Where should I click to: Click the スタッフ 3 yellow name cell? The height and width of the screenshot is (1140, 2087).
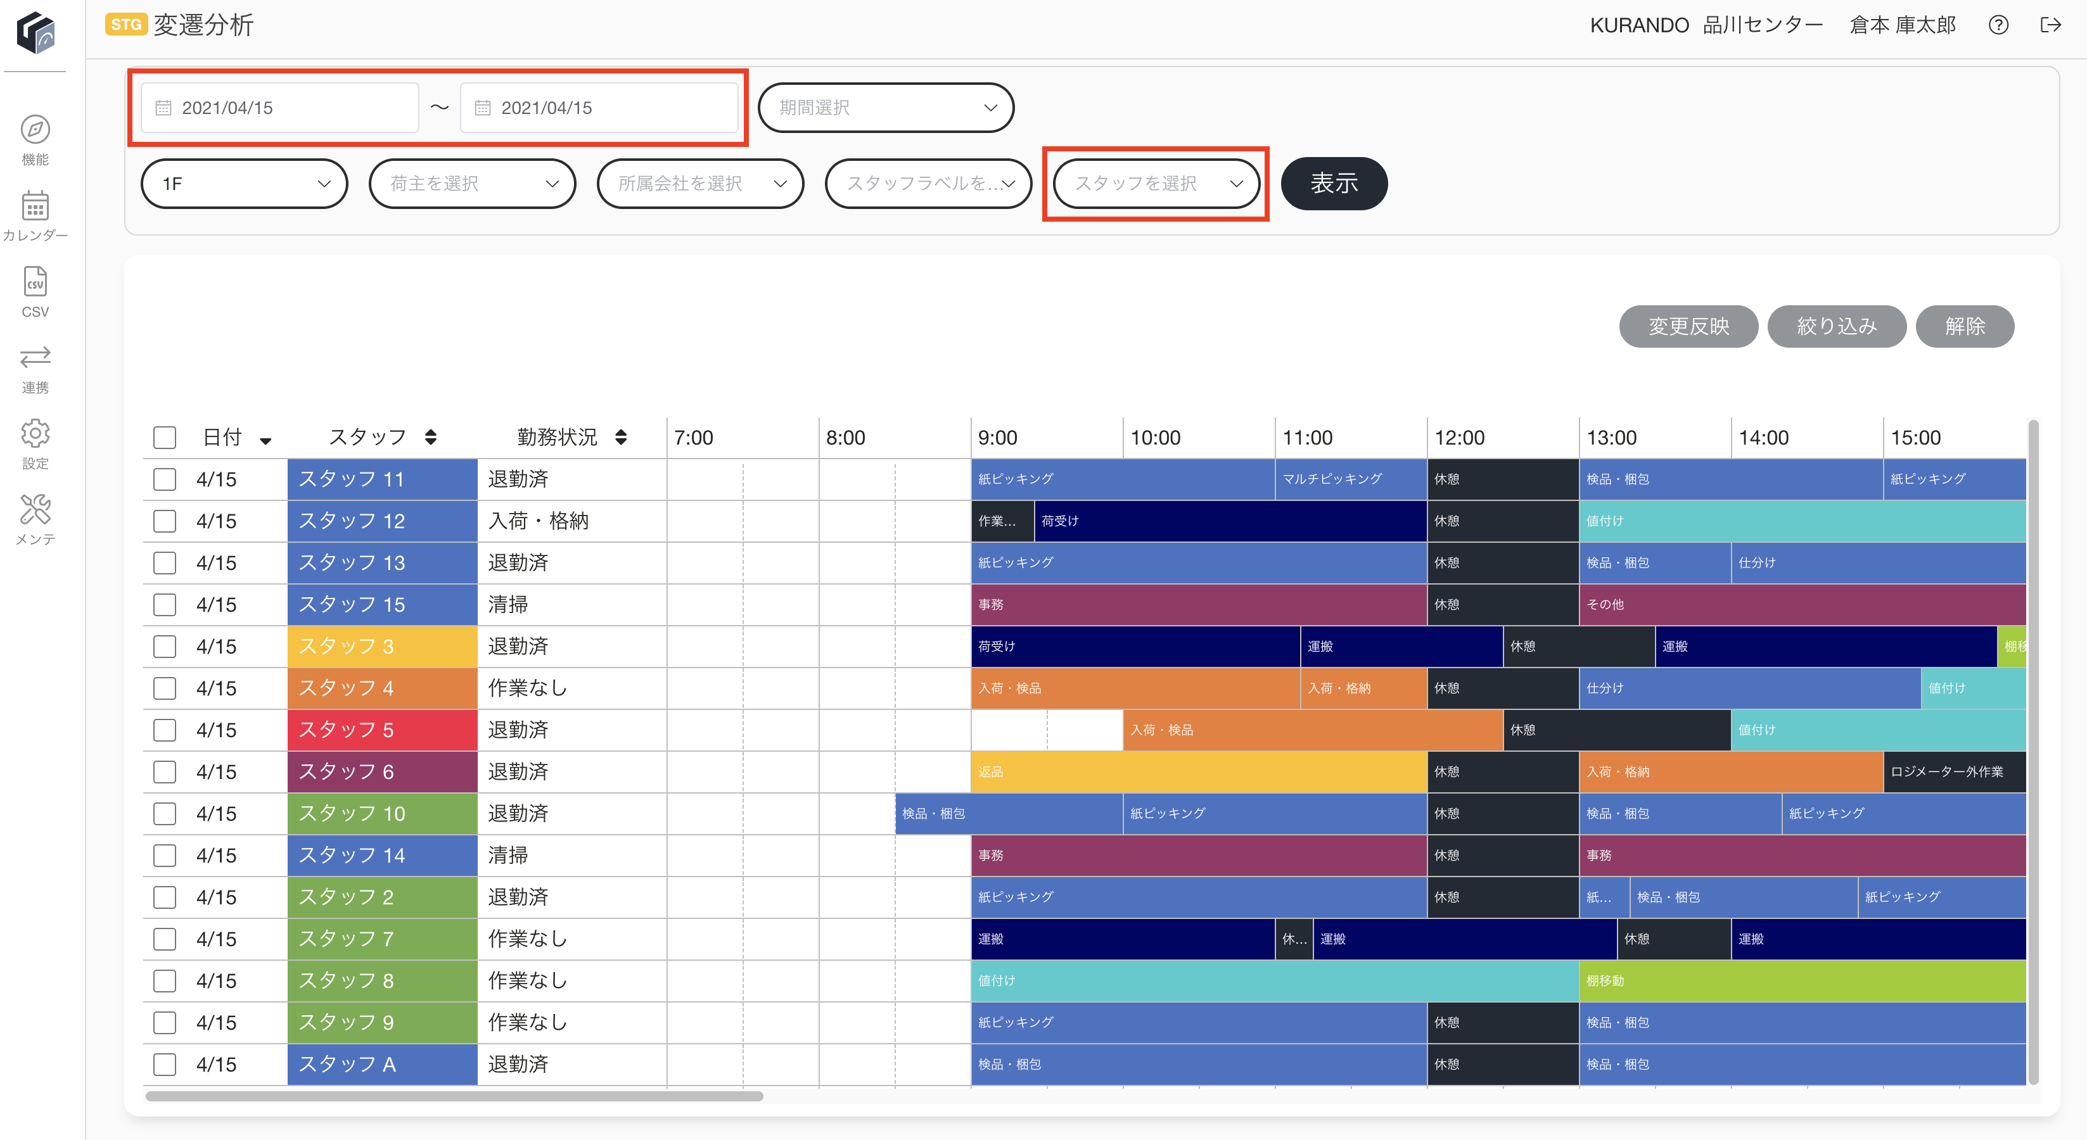383,646
